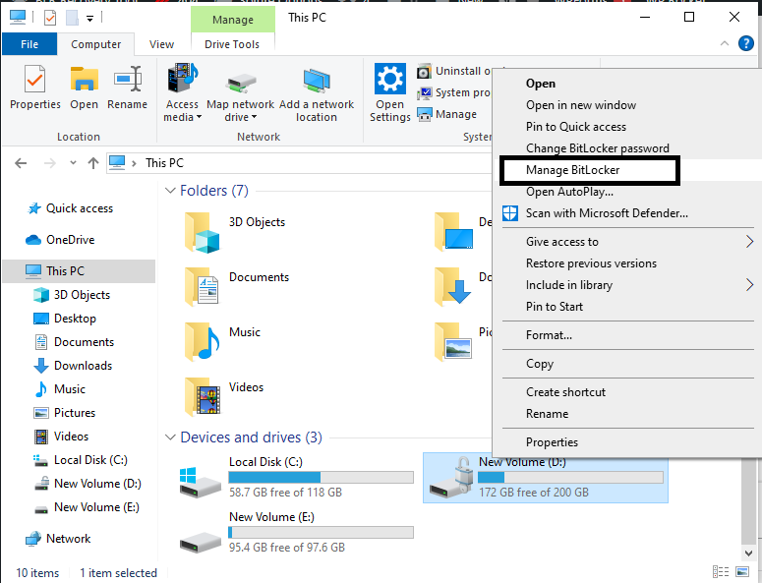This screenshot has width=762, height=583.
Task: Switch to details view button in status bar
Action: 720,572
